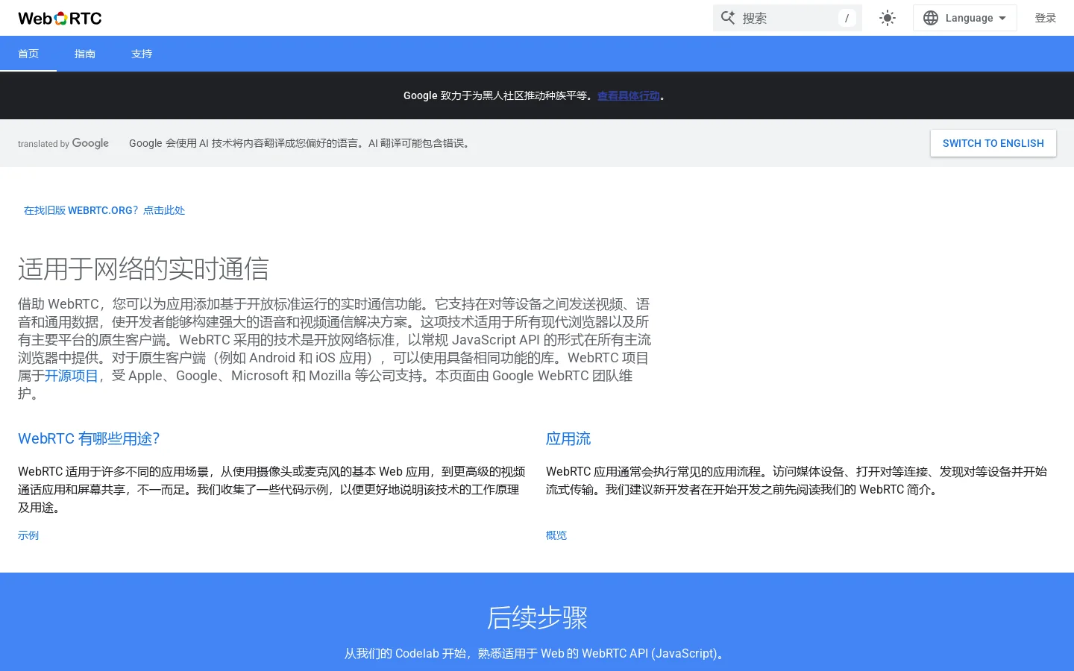Viewport: 1074px width, 671px height.
Task: Click the slash shortcut key badge
Action: point(847,18)
